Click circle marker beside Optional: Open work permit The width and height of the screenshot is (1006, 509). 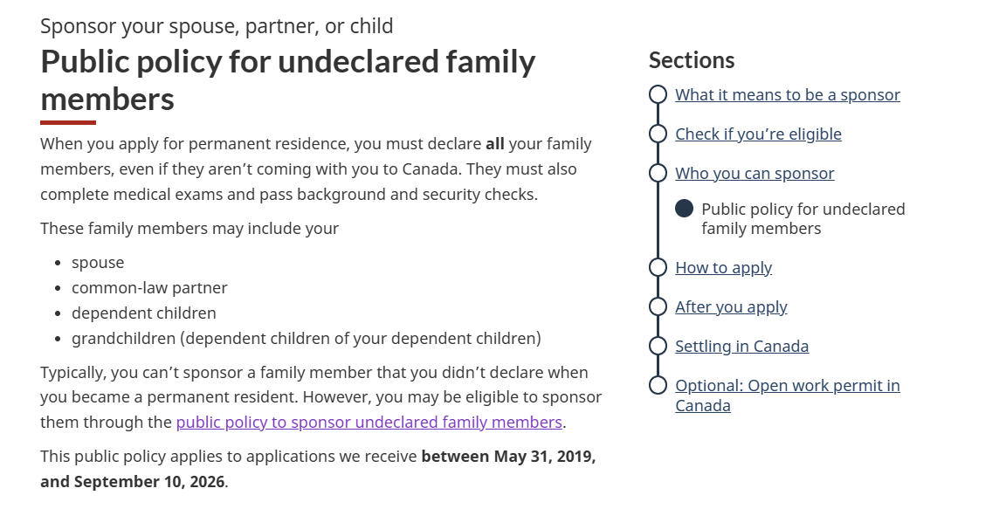658,385
